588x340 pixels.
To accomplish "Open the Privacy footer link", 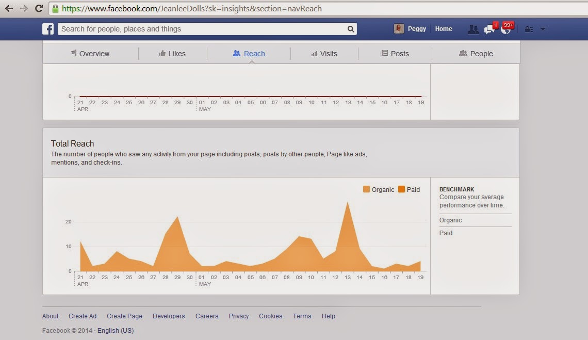I will click(x=239, y=316).
